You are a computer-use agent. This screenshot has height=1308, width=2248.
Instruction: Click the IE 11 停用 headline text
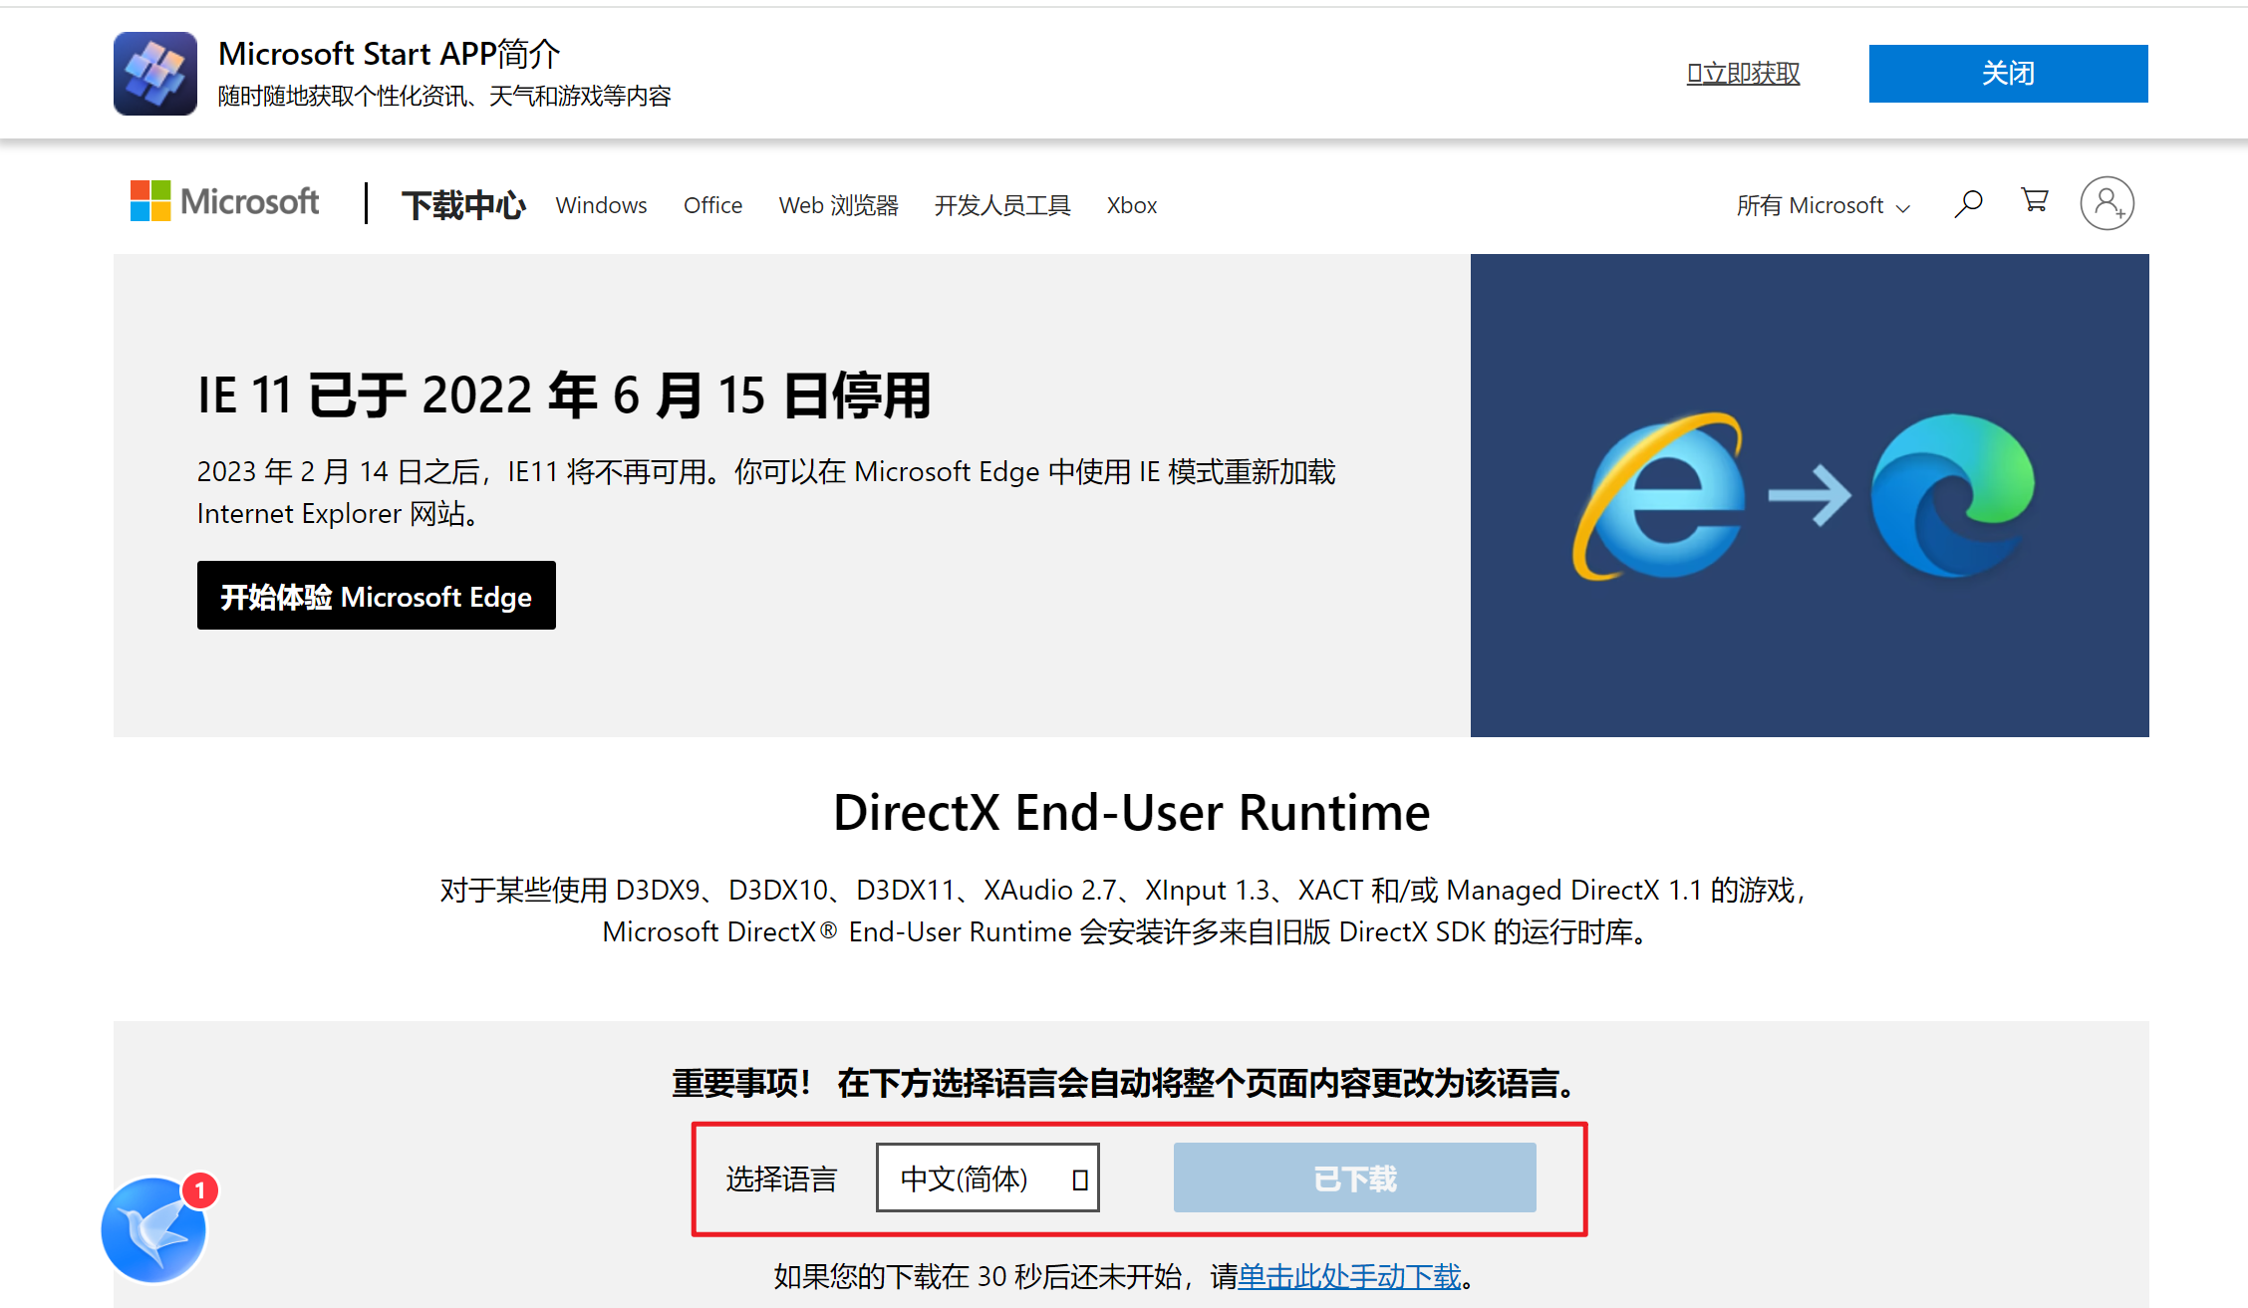point(564,395)
